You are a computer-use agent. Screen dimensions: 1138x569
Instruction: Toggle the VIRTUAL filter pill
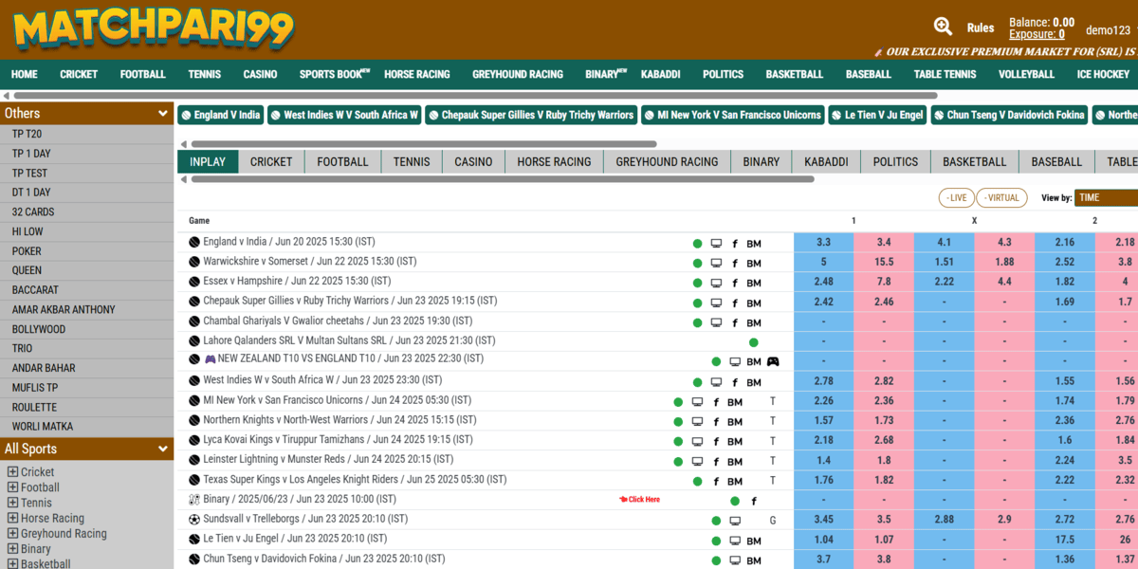(1001, 197)
